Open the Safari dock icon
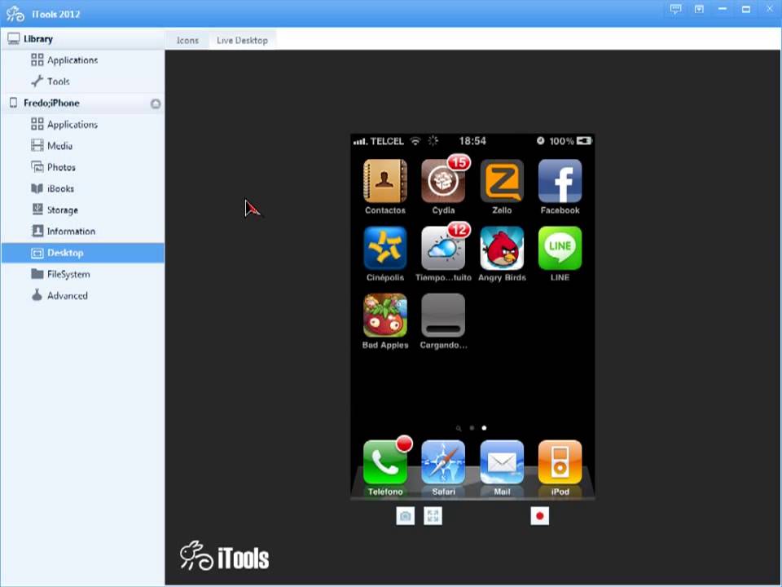Screen dimensions: 782x587 point(443,462)
